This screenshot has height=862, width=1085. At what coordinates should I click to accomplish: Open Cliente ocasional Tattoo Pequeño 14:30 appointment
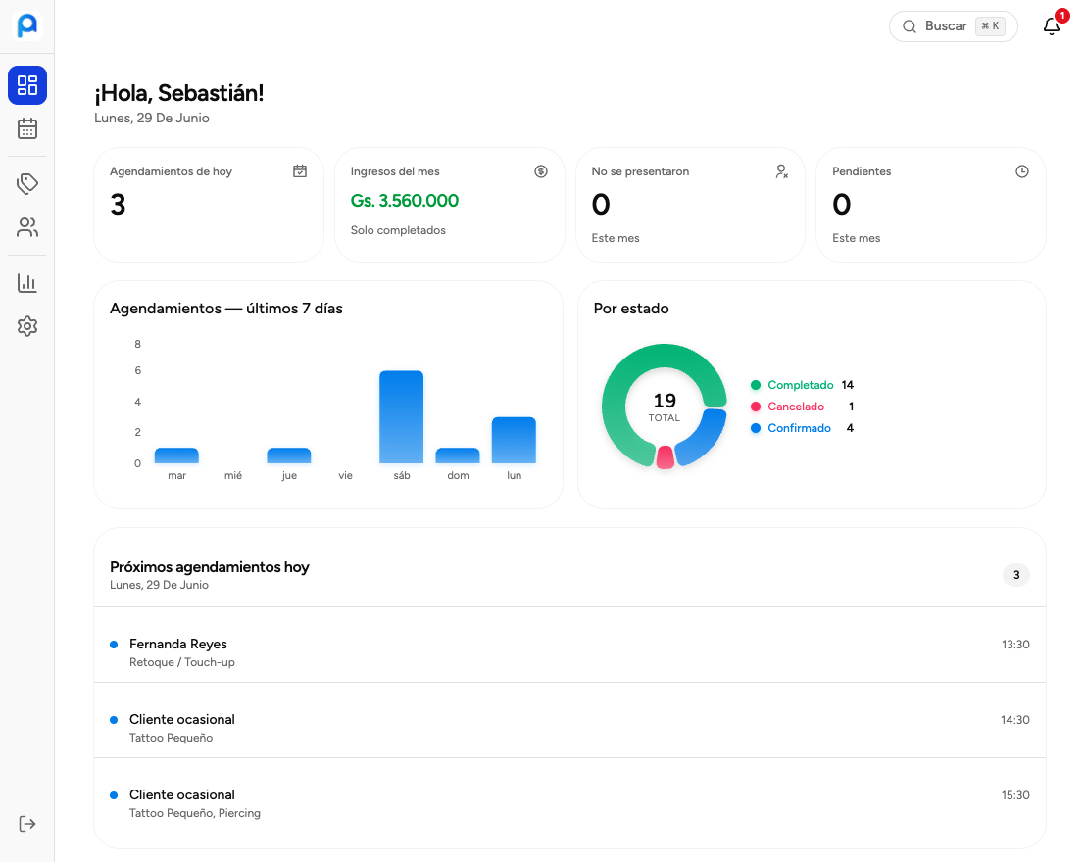tap(569, 720)
